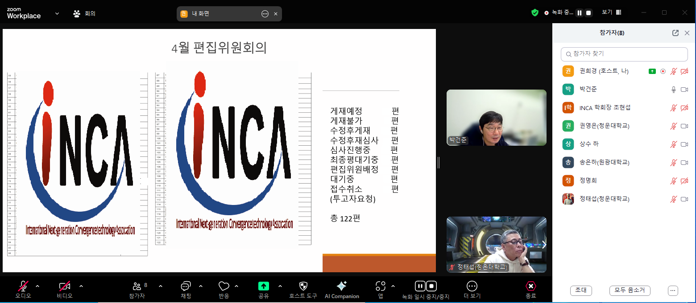Pause recording in the top bar
696x303 pixels.
580,13
